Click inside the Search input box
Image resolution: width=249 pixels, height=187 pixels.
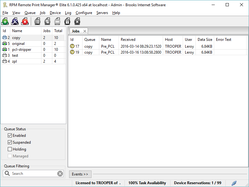(31, 173)
